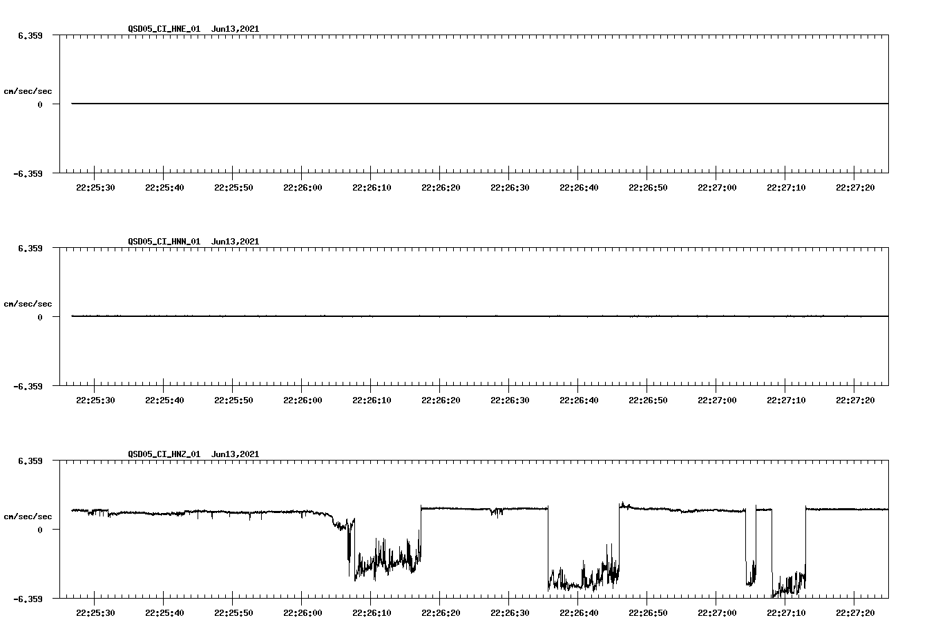This screenshot has width=938, height=638.
Task: Click the QSD05_CI_HNN_01 plot title
Action: 193,242
